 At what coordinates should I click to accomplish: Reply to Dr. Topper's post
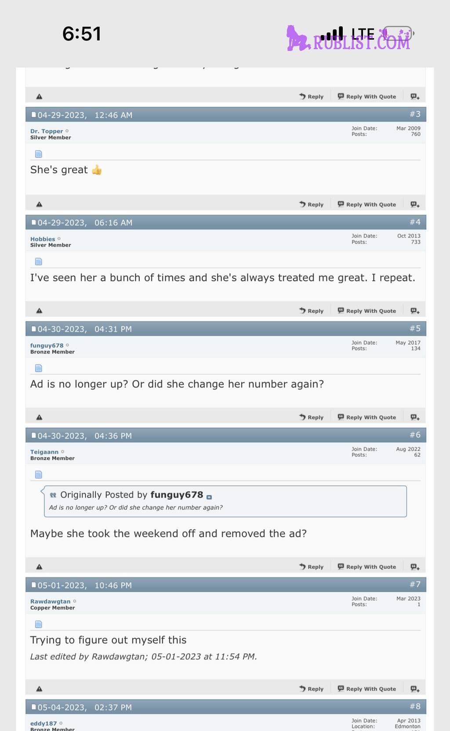coord(311,204)
